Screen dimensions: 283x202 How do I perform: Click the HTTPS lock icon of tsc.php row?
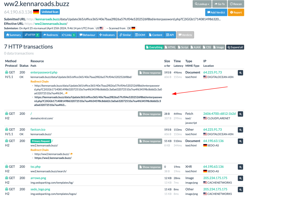(7, 166)
